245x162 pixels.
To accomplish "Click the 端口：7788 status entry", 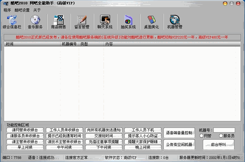I will tap(12, 158).
